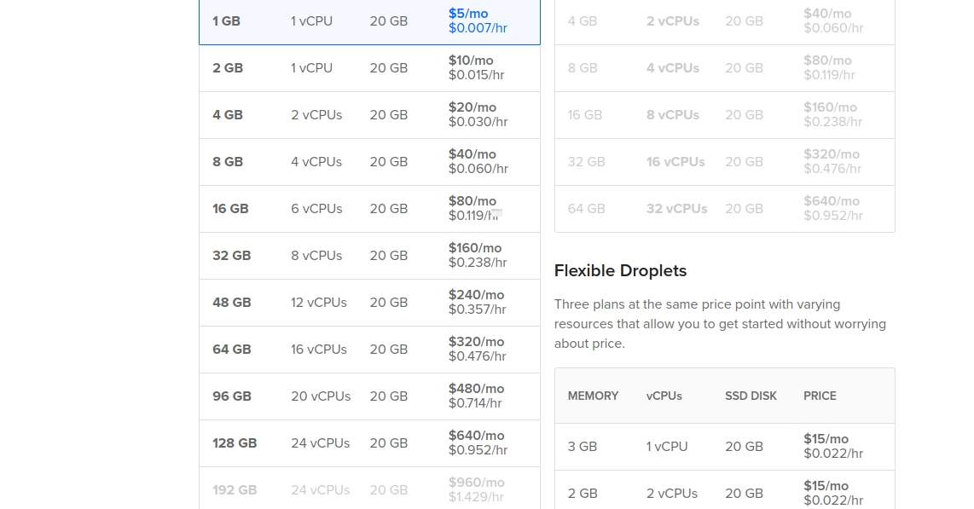
Task: Click the dimmed 4 GB, 2 vCPUs $40/mo plan
Action: pyautogui.click(x=724, y=21)
